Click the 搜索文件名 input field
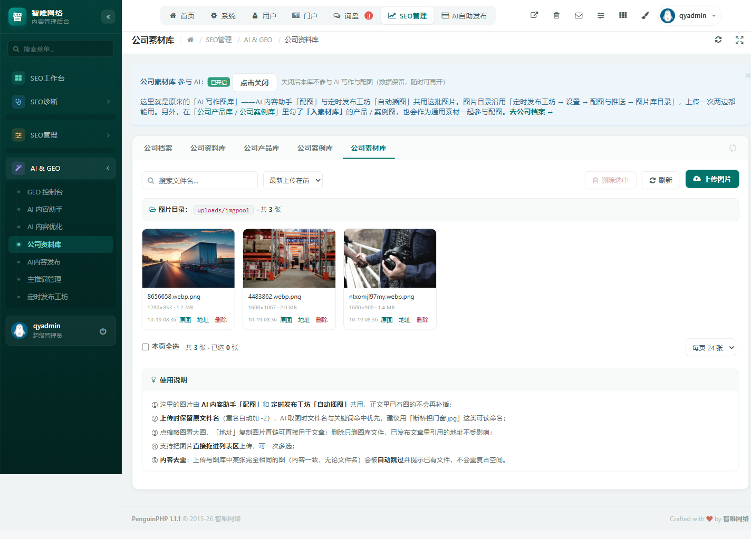 click(200, 180)
